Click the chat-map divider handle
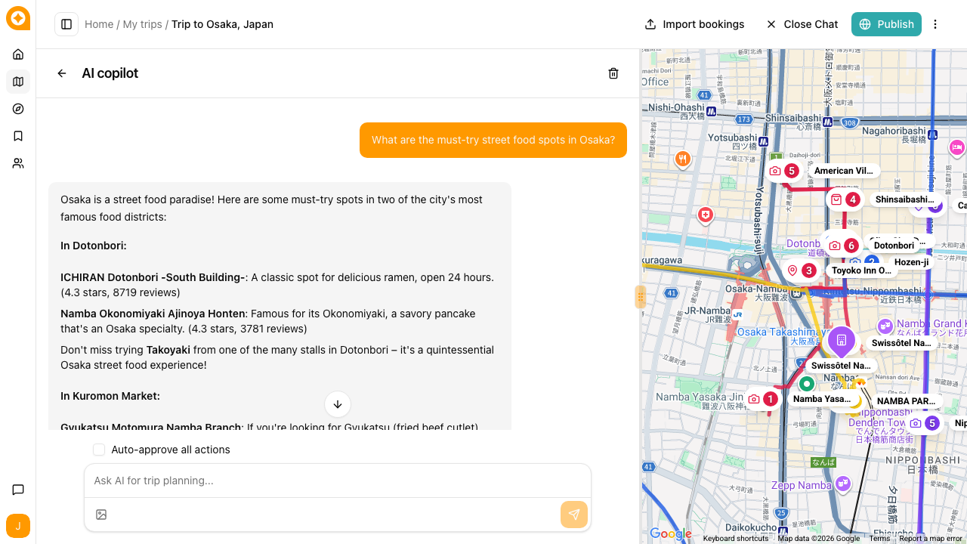The height and width of the screenshot is (544, 967). click(641, 297)
